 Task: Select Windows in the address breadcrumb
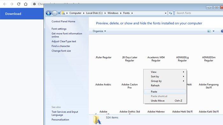(113, 13)
